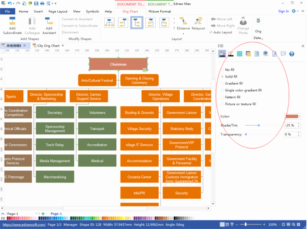This screenshot has width=307, height=229.
Task: Click Add Assistant icon
Action: click(49, 21)
